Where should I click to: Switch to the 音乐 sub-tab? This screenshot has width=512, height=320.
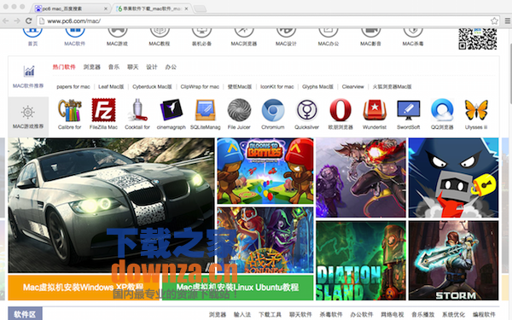tap(114, 67)
